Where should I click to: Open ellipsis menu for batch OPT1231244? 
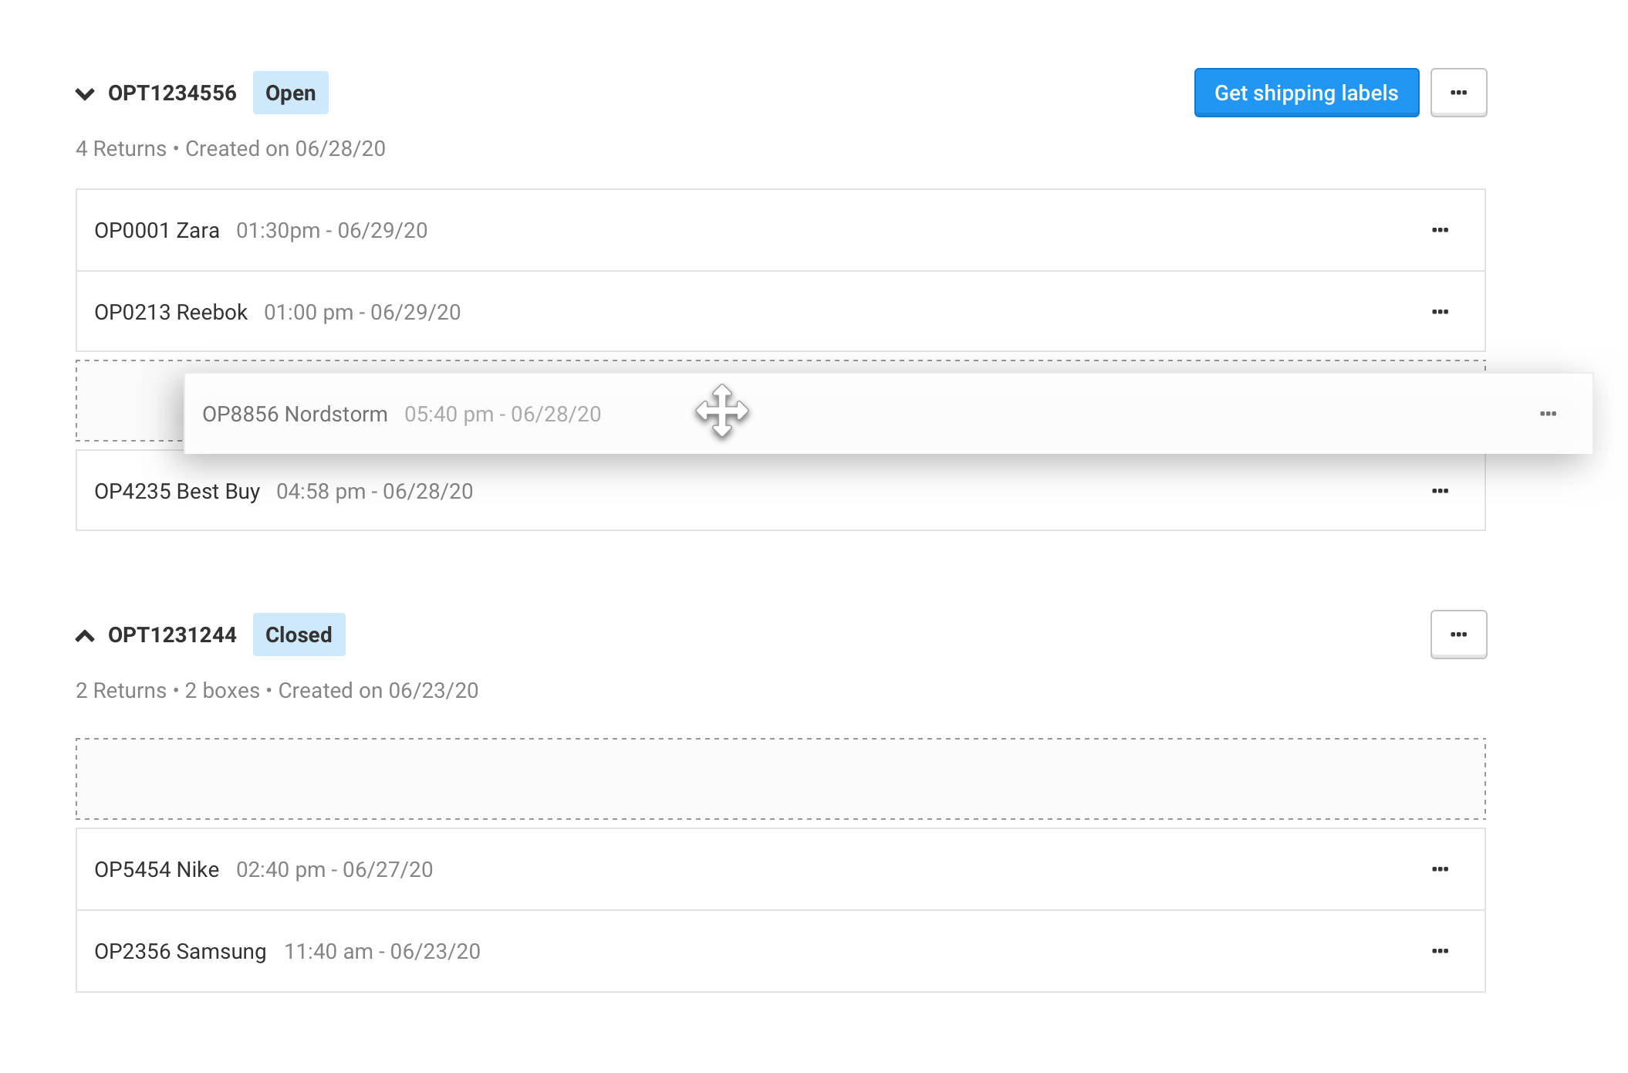pyautogui.click(x=1458, y=635)
